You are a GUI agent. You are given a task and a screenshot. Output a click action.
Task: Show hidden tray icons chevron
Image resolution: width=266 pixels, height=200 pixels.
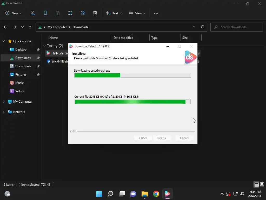pos(222,194)
